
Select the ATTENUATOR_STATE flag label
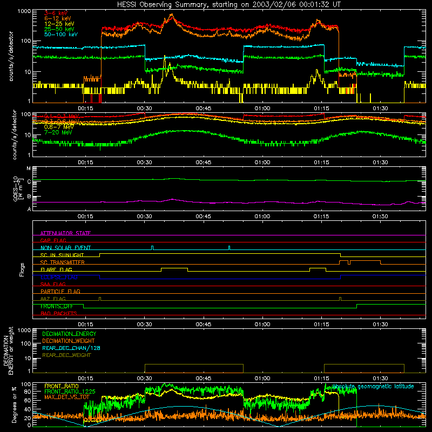[65, 233]
